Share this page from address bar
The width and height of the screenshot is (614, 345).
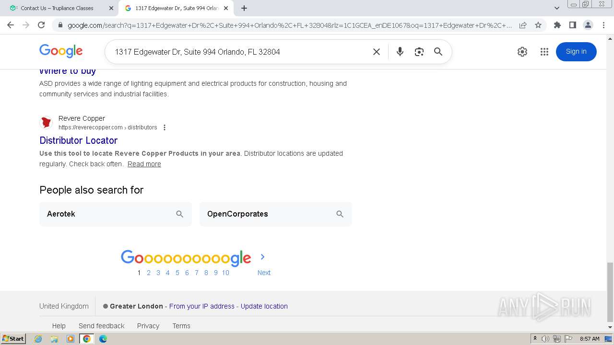click(523, 25)
